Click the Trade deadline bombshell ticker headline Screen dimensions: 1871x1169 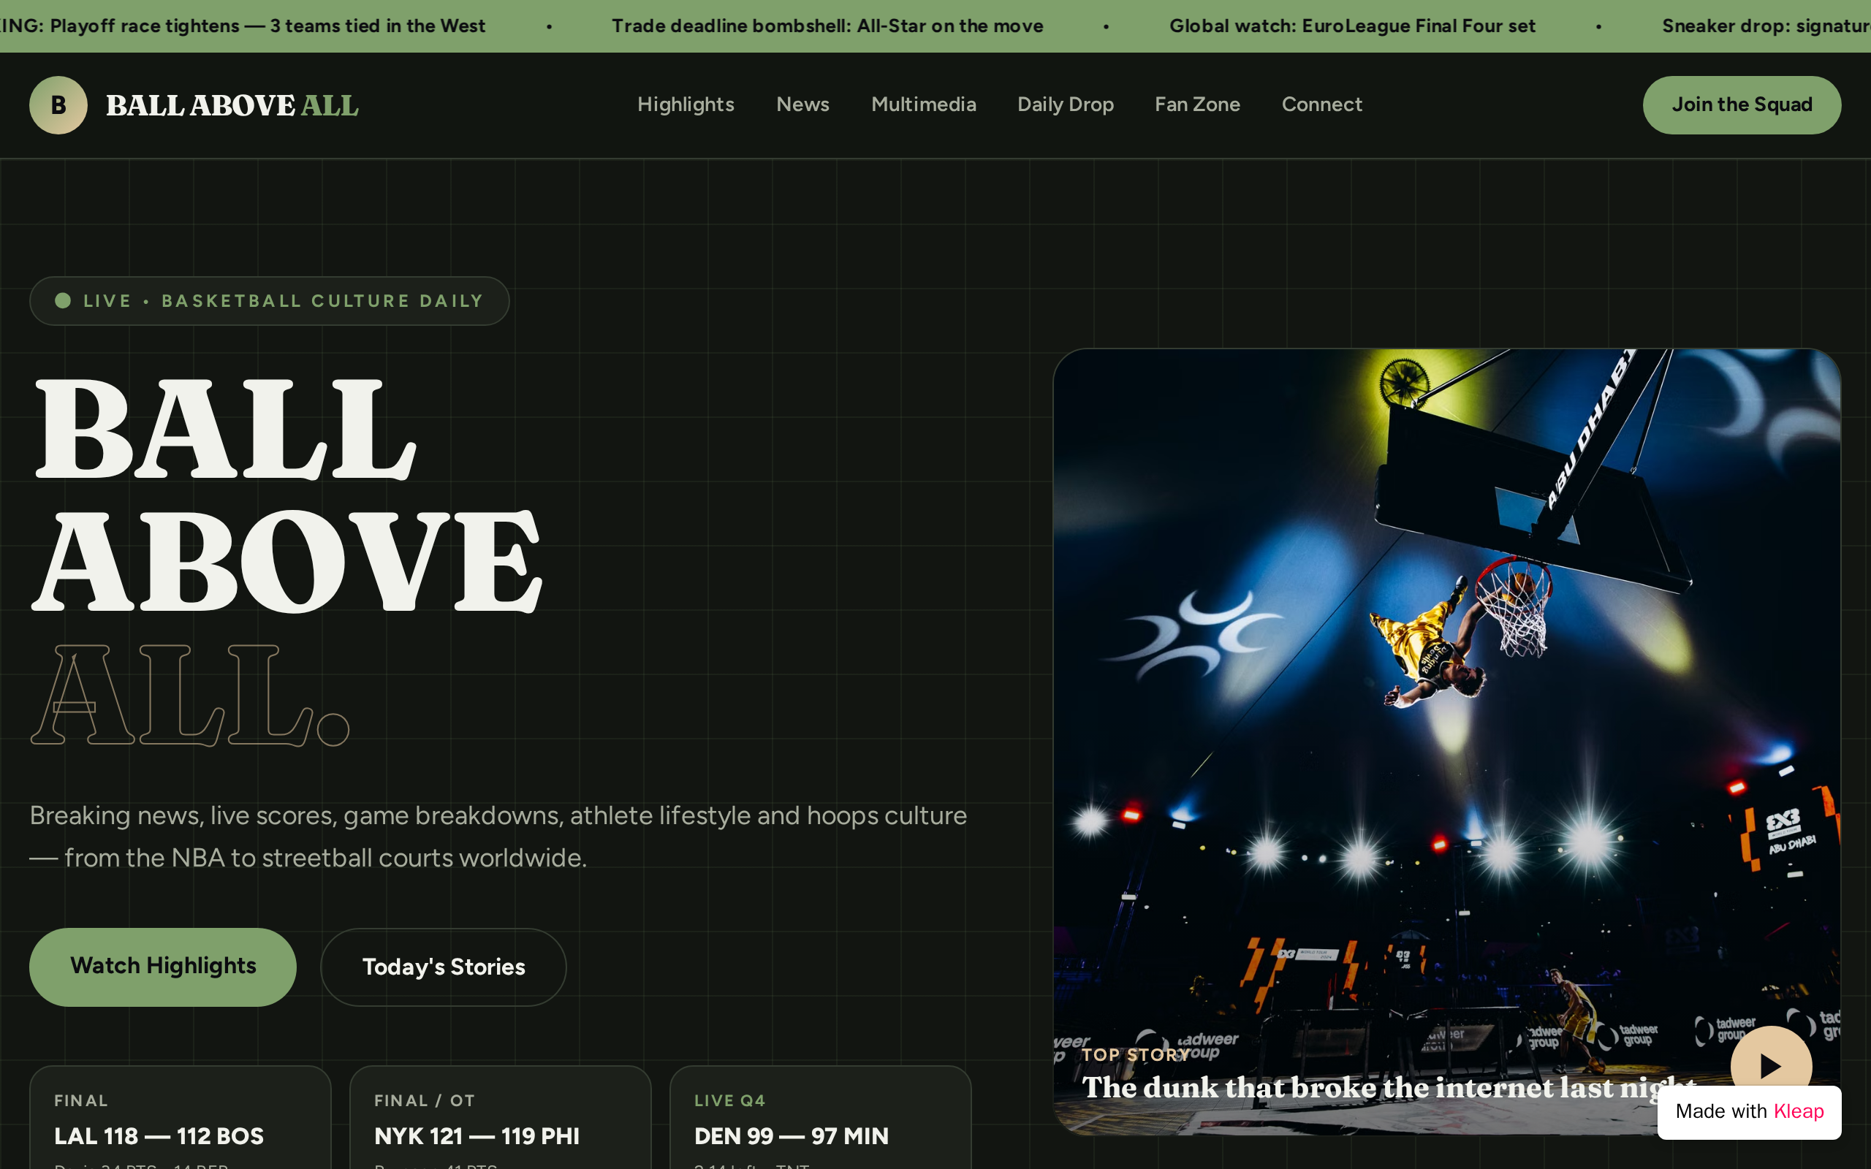tap(827, 26)
